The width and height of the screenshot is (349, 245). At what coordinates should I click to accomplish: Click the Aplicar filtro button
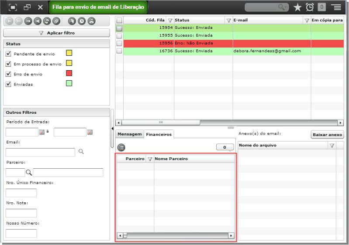point(56,33)
